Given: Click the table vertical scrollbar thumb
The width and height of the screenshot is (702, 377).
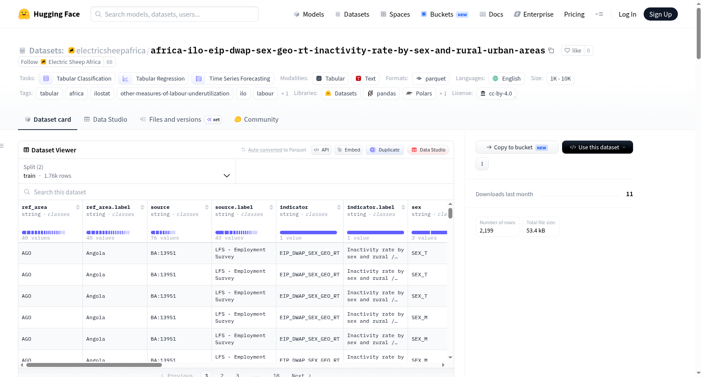Looking at the screenshot, I should coord(450,213).
